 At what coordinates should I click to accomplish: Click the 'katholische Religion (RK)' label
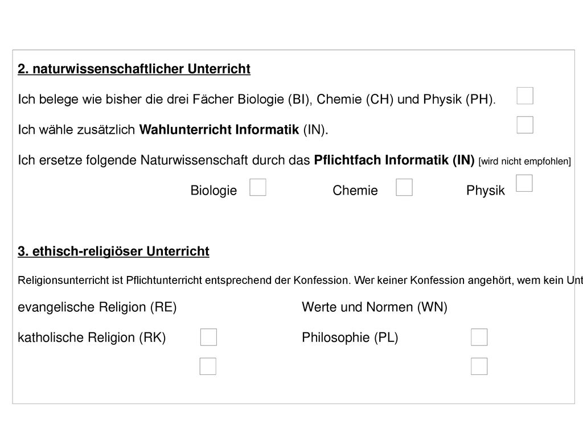(x=92, y=338)
